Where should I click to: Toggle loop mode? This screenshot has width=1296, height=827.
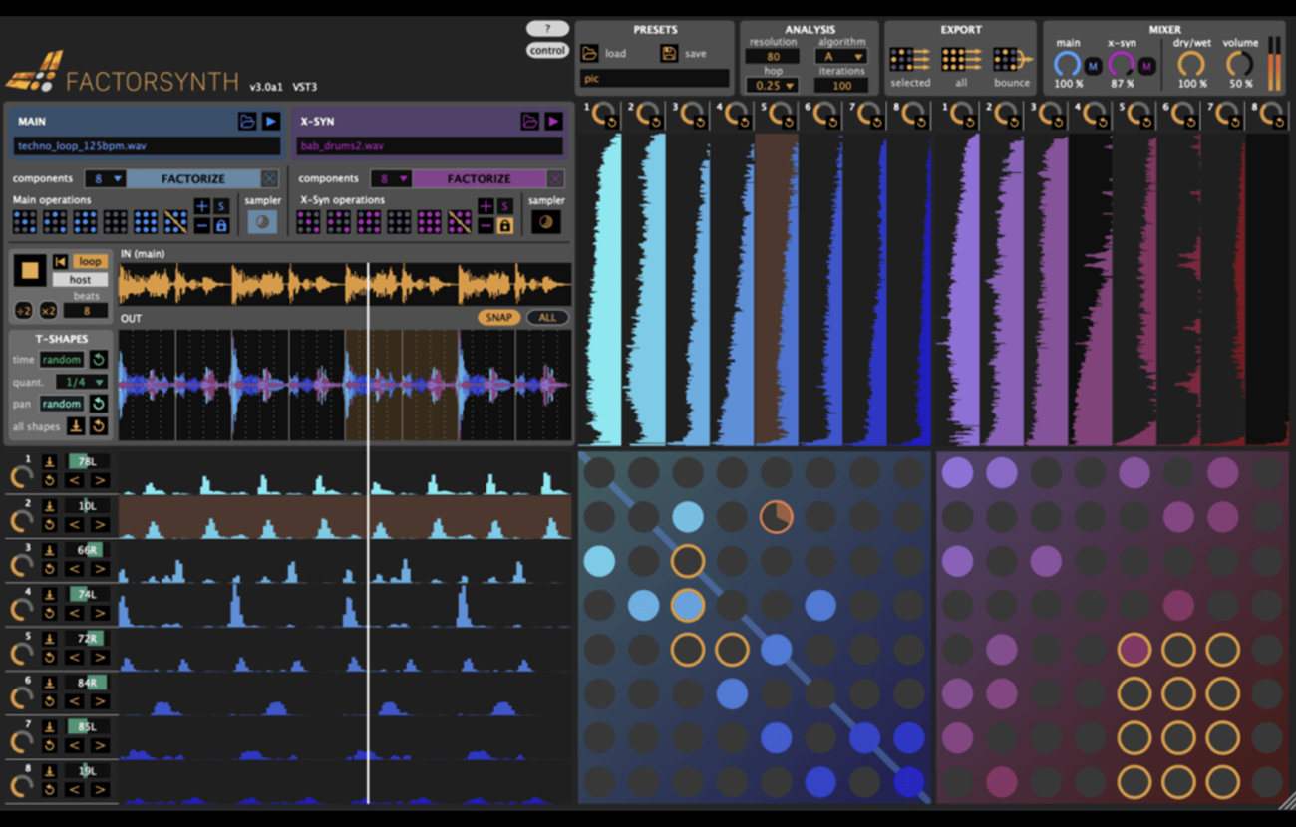pos(90,262)
